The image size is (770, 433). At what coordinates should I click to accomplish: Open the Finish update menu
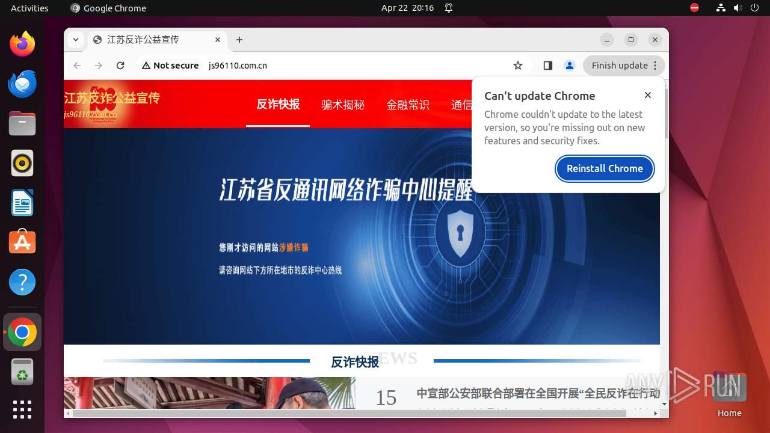click(x=624, y=66)
